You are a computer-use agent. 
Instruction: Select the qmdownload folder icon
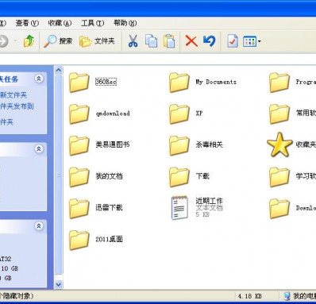(x=79, y=114)
